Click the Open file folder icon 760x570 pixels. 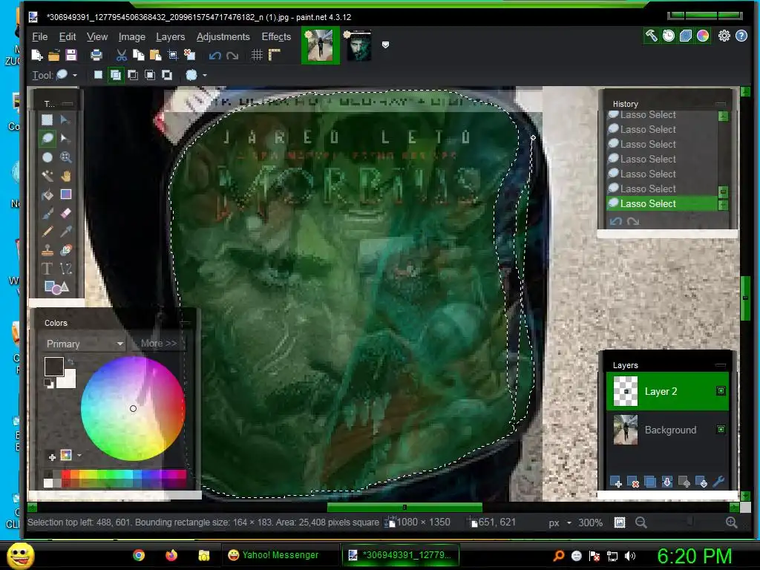(53, 55)
